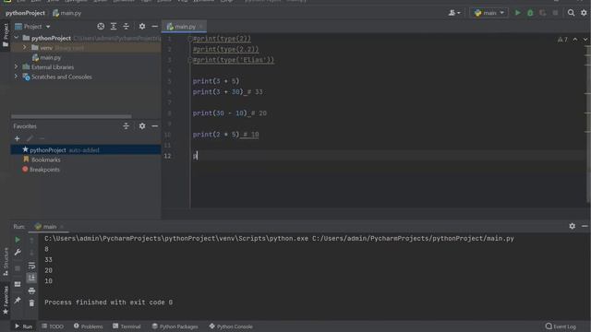Click the vertical Project side tab
This screenshot has width=591, height=332.
pyautogui.click(x=6, y=35)
